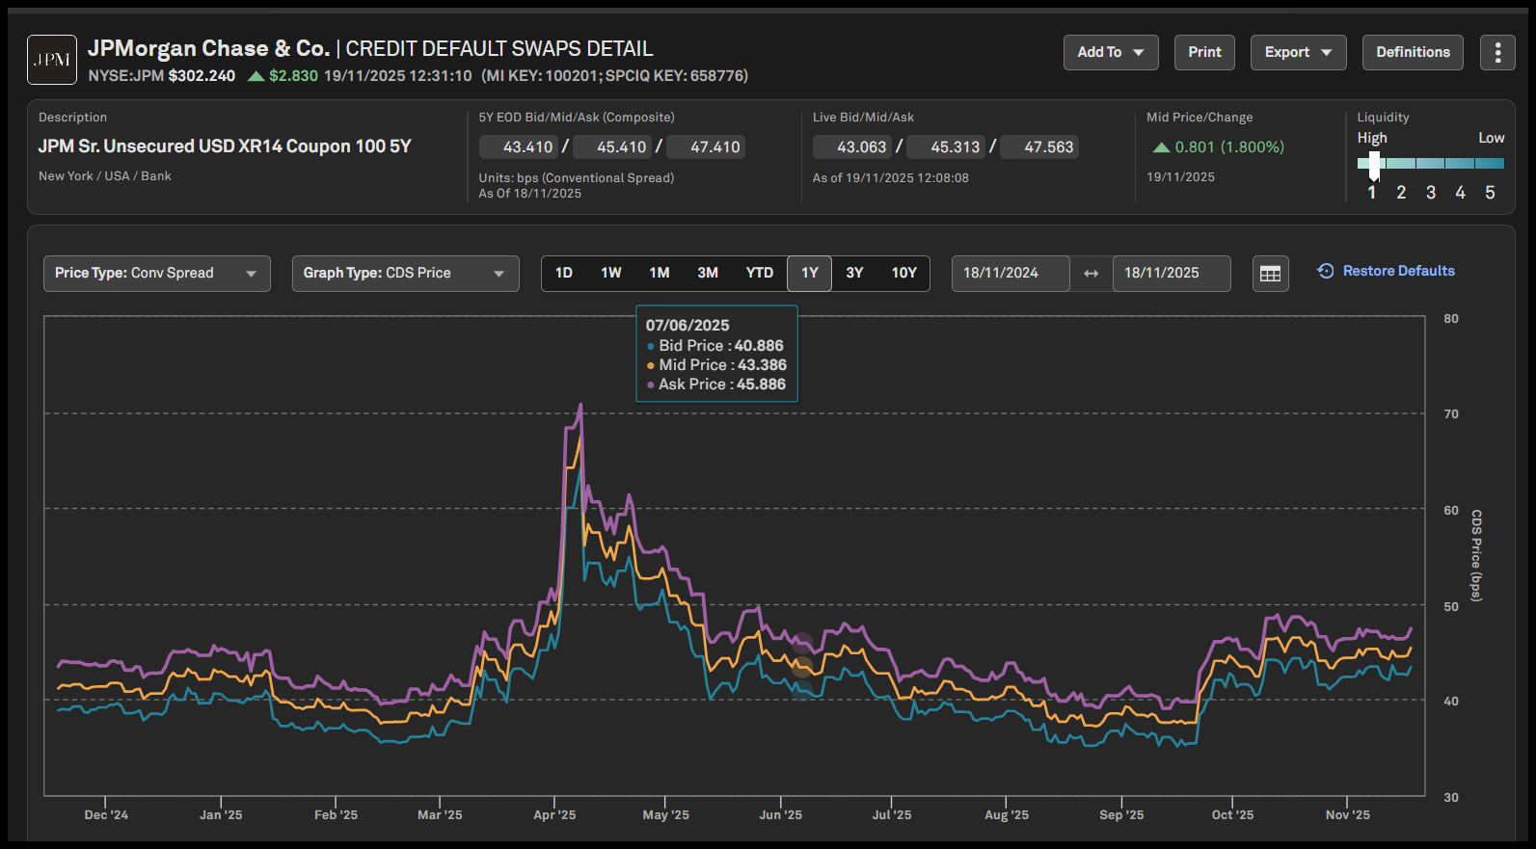Choose the YTD range tab
The width and height of the screenshot is (1536, 849).
[759, 274]
